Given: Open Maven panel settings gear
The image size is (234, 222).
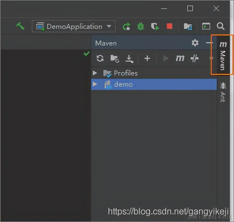Looking at the screenshot, I should click(x=195, y=43).
